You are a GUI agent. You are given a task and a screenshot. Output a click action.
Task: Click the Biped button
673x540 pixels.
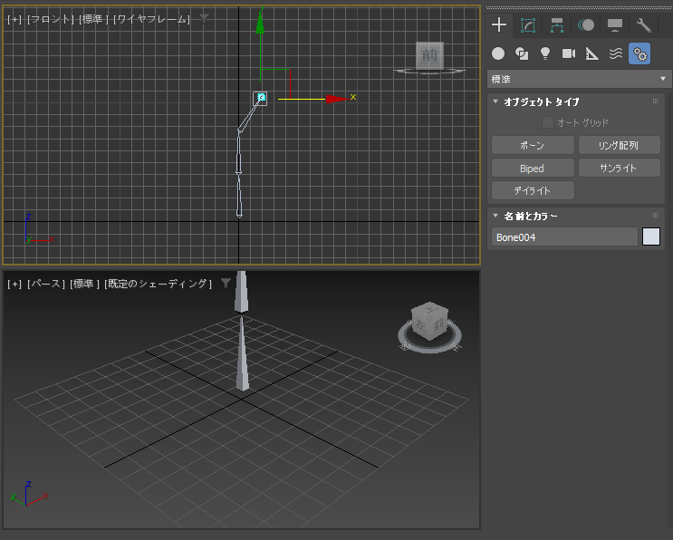tap(533, 168)
